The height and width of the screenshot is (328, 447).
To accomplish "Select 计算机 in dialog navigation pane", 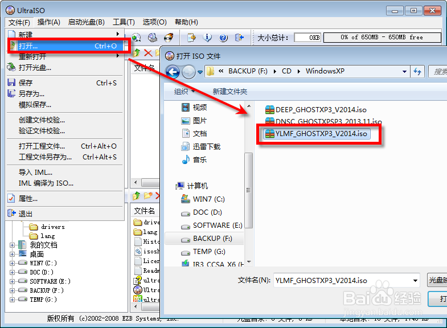I will point(192,186).
